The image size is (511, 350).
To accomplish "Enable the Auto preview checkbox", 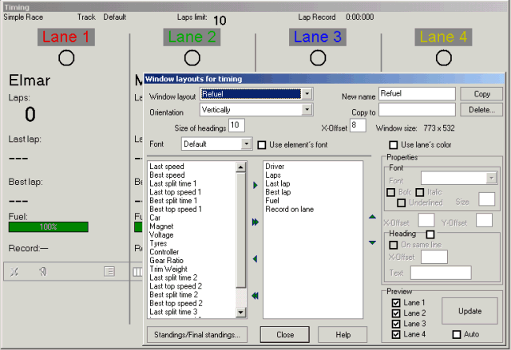I will 457,334.
